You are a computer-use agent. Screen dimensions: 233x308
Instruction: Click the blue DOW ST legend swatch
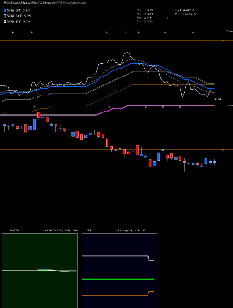5,10
